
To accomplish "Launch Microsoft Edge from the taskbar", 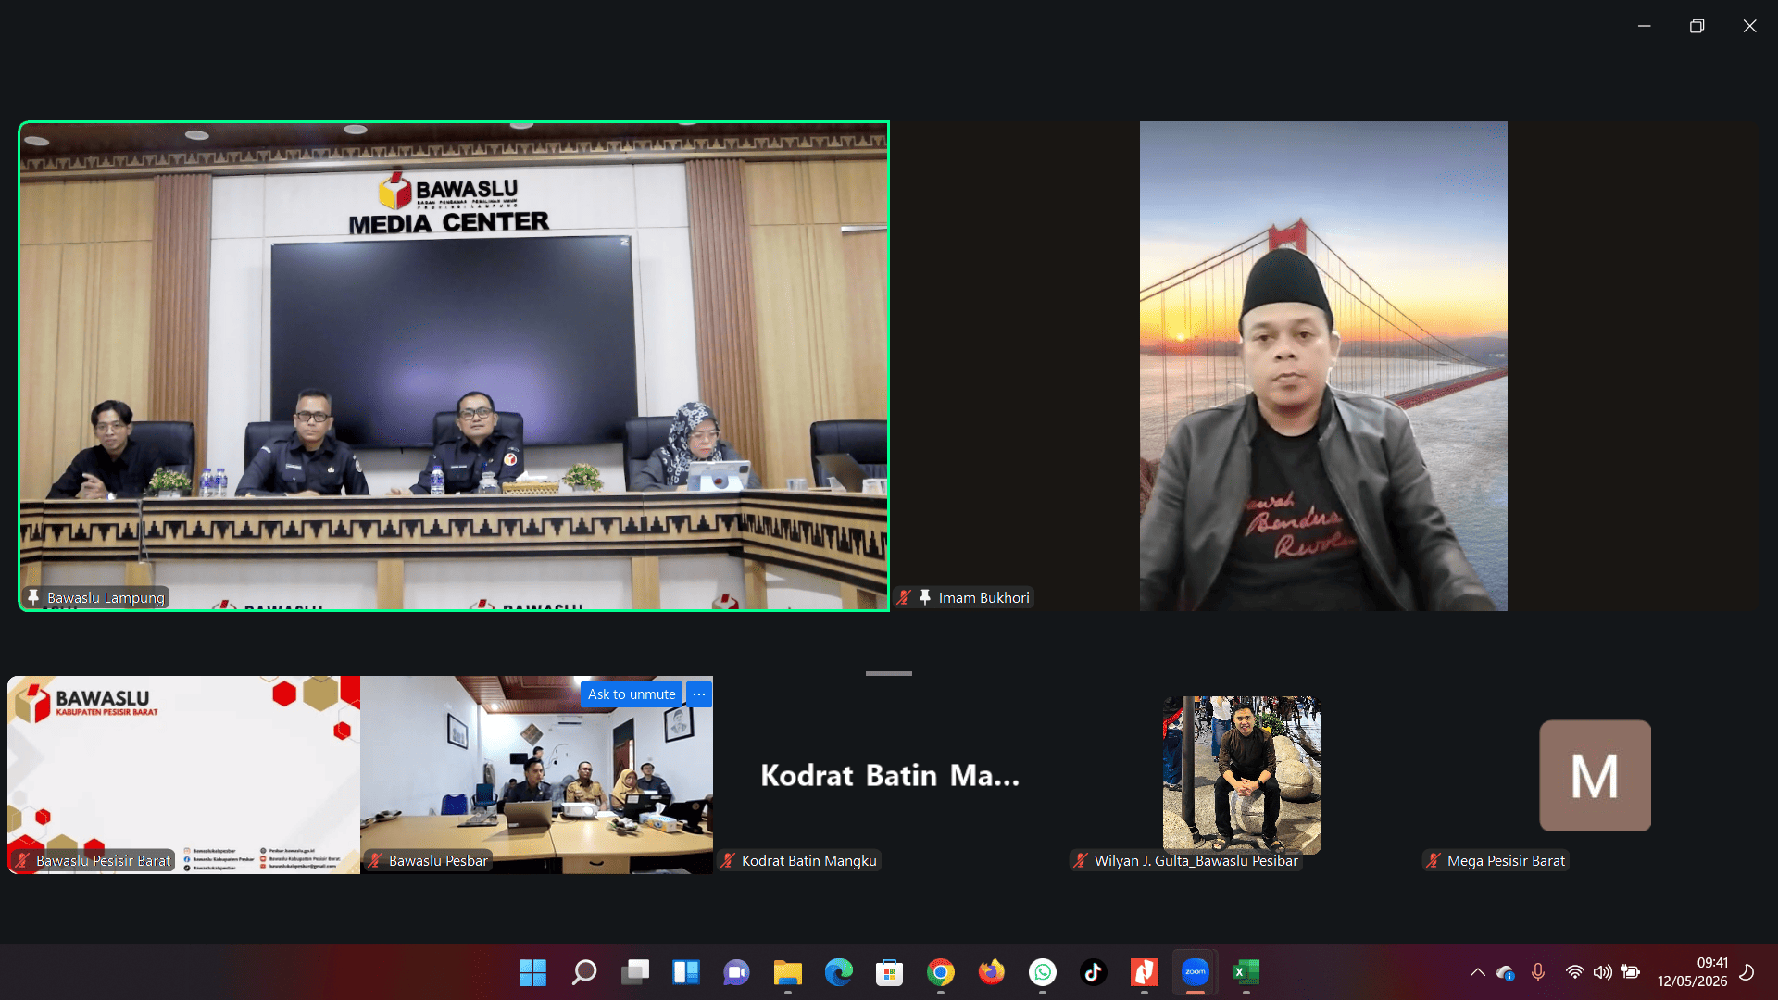I will point(838,972).
